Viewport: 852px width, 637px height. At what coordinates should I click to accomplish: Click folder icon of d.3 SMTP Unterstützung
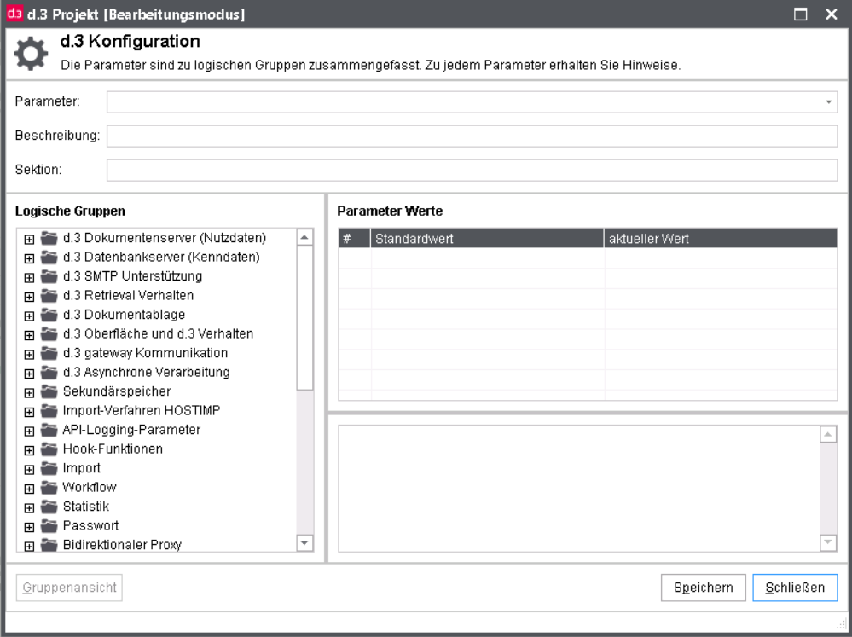[x=49, y=276]
